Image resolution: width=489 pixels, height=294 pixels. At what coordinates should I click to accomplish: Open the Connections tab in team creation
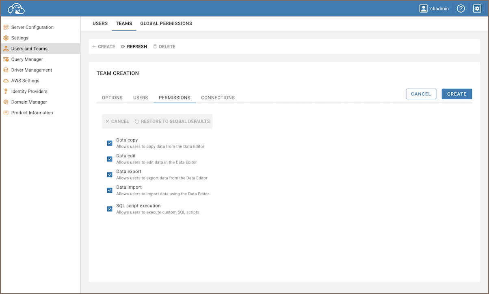click(218, 98)
